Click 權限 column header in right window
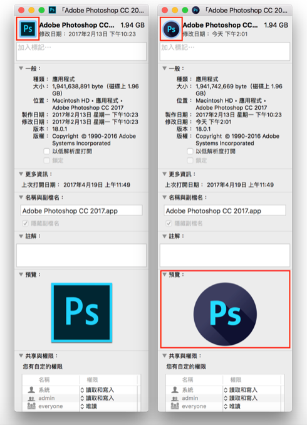The image size is (307, 425). [x=236, y=380]
